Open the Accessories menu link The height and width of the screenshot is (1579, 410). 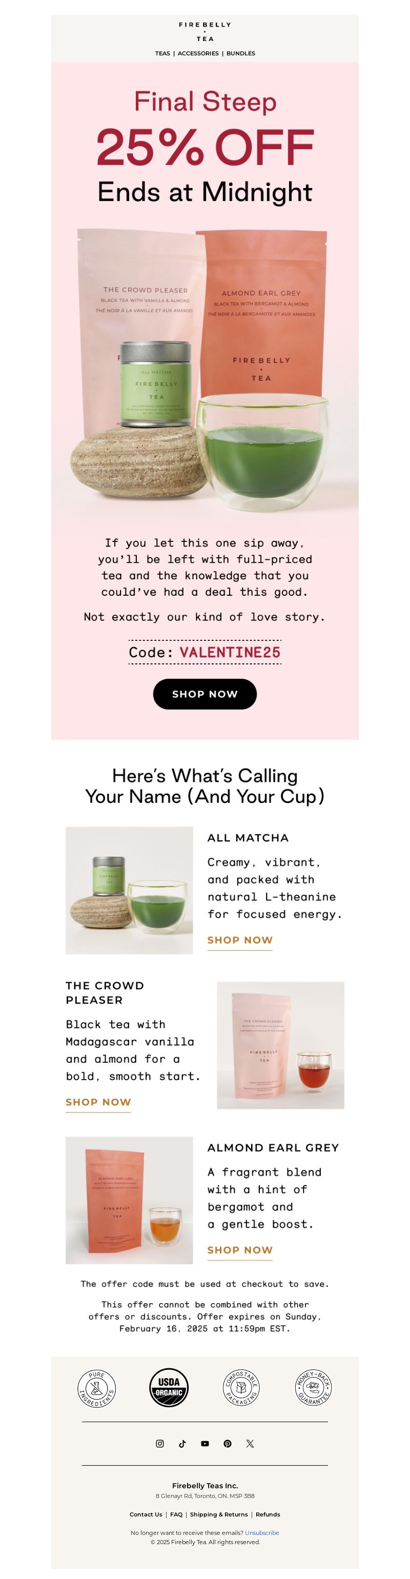pyautogui.click(x=198, y=53)
